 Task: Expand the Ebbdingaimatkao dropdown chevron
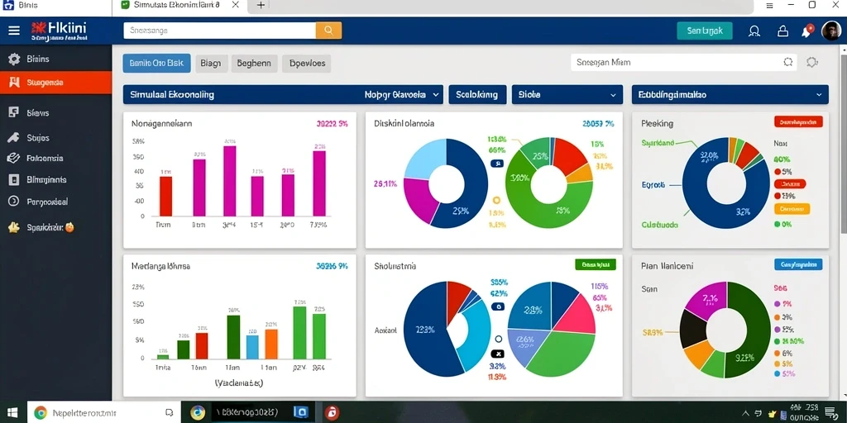[819, 94]
